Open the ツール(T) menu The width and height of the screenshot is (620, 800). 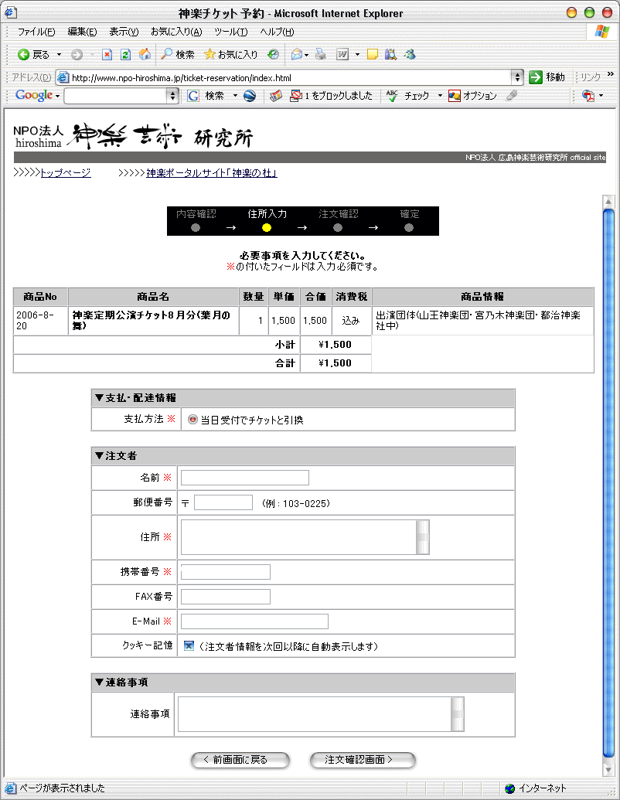230,32
